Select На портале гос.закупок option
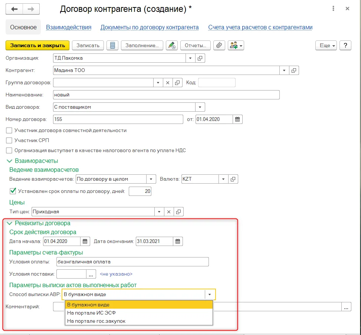Screen dimensions: 361x335 click(x=139, y=321)
